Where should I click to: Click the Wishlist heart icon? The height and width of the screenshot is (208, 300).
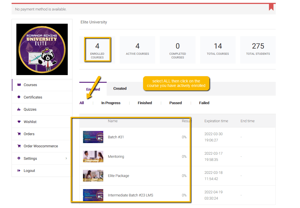click(x=19, y=122)
